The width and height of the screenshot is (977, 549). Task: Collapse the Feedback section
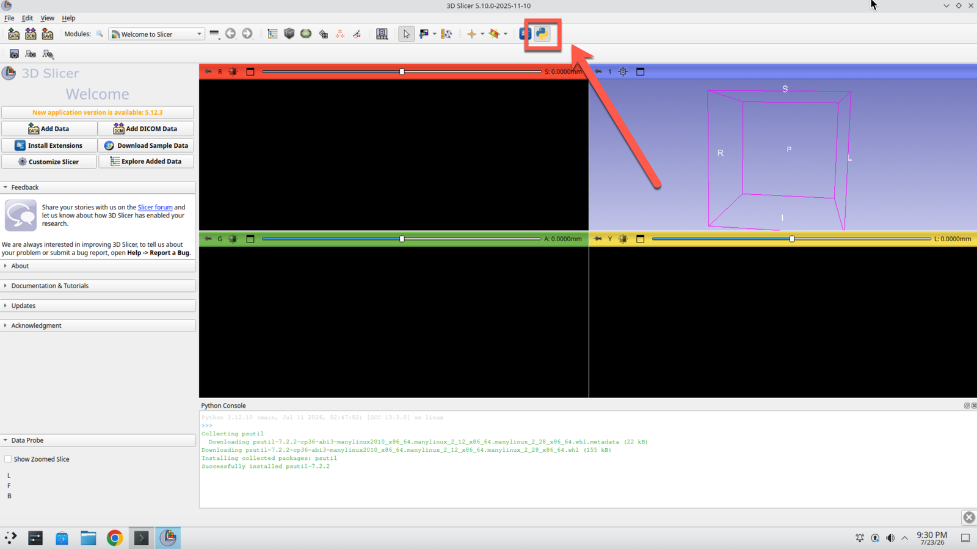click(98, 187)
